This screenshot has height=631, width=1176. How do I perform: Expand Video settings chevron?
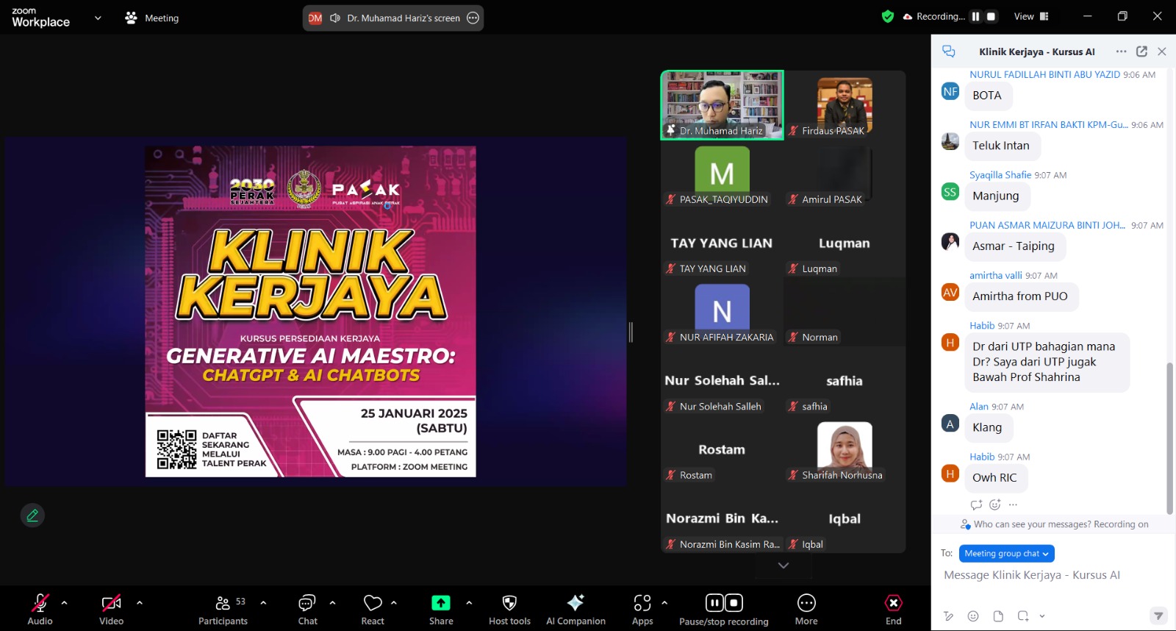pyautogui.click(x=140, y=602)
